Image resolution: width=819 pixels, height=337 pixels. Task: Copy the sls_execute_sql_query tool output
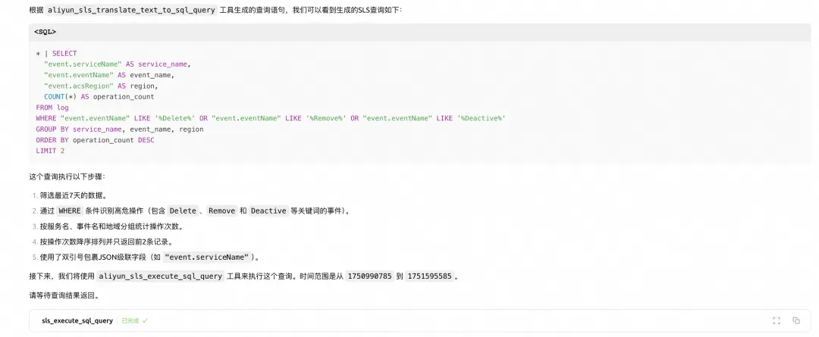point(796,321)
